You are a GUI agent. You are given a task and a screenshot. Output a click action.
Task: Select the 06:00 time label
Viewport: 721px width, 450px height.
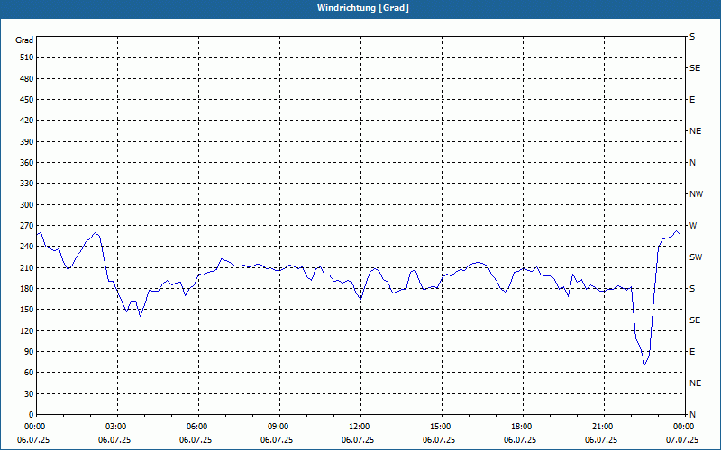198,427
